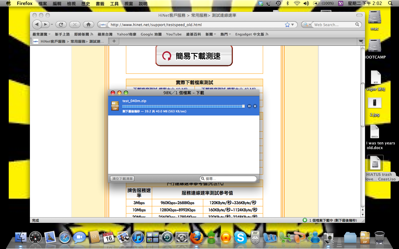Open the Trash in the Dock

pos(379,237)
